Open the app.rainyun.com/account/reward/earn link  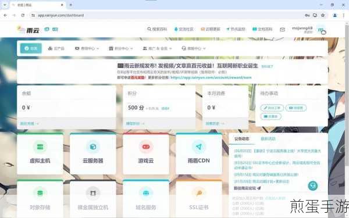[211, 77]
